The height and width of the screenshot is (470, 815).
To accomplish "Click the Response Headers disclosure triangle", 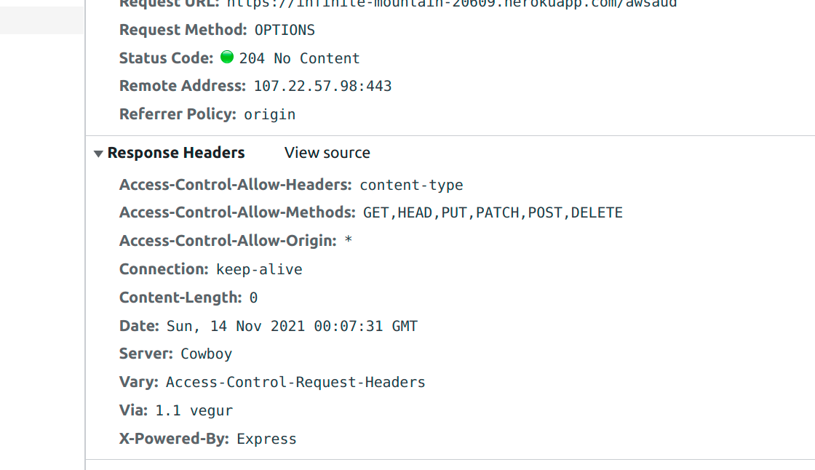I will point(98,153).
